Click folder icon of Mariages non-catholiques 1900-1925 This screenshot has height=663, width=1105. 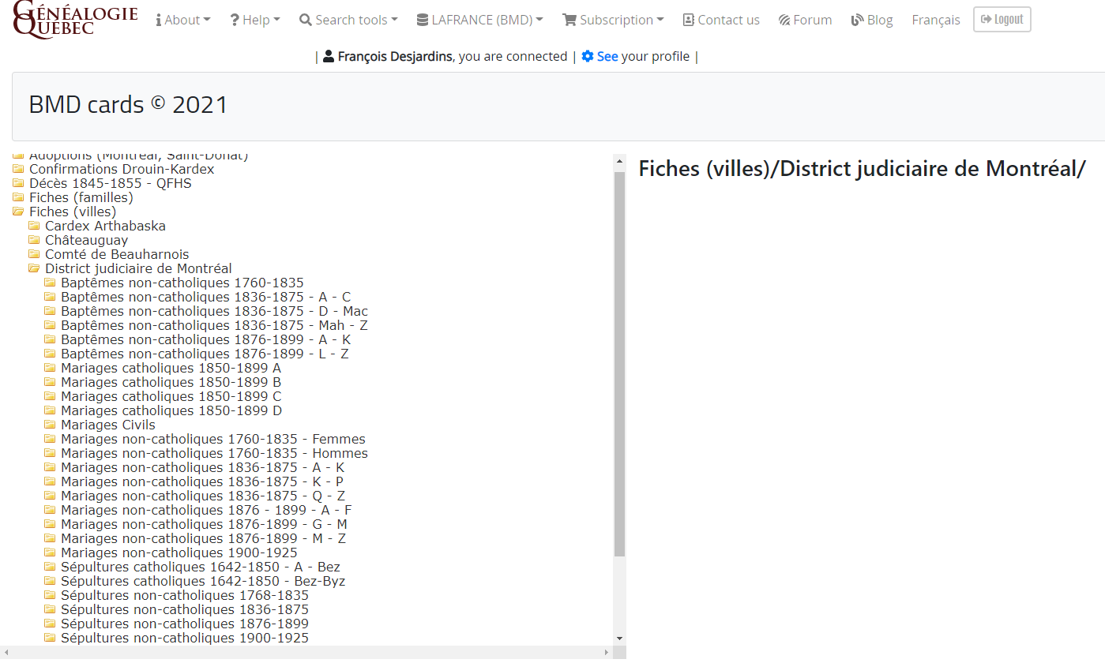[50, 552]
